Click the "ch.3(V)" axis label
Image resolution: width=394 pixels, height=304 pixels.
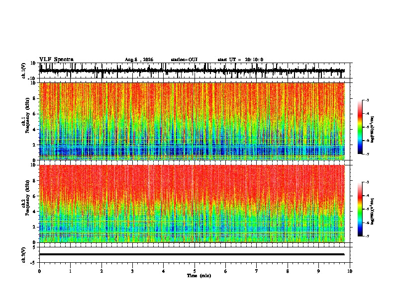coord(24,255)
